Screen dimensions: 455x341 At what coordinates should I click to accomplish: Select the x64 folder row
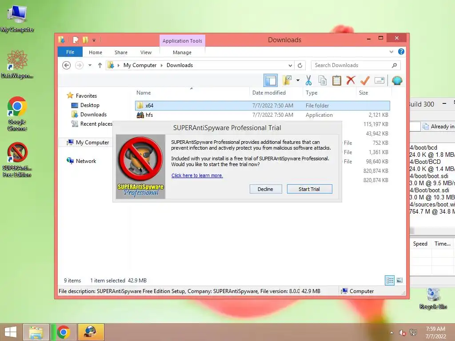(x=262, y=106)
